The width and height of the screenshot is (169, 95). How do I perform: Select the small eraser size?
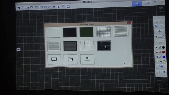click(x=157, y=62)
